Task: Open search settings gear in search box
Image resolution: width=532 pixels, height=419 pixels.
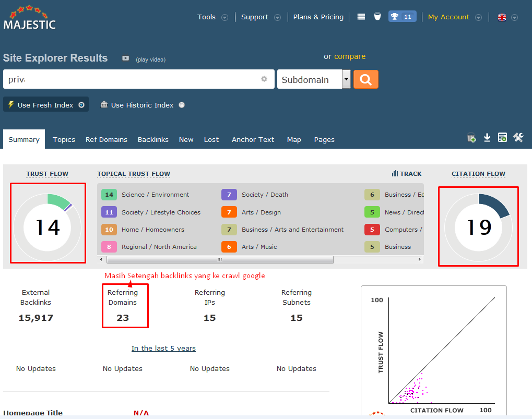Action: (264, 79)
